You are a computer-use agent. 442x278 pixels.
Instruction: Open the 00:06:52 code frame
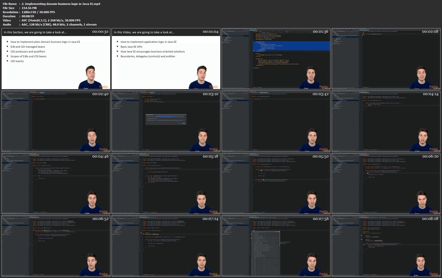[56, 246]
